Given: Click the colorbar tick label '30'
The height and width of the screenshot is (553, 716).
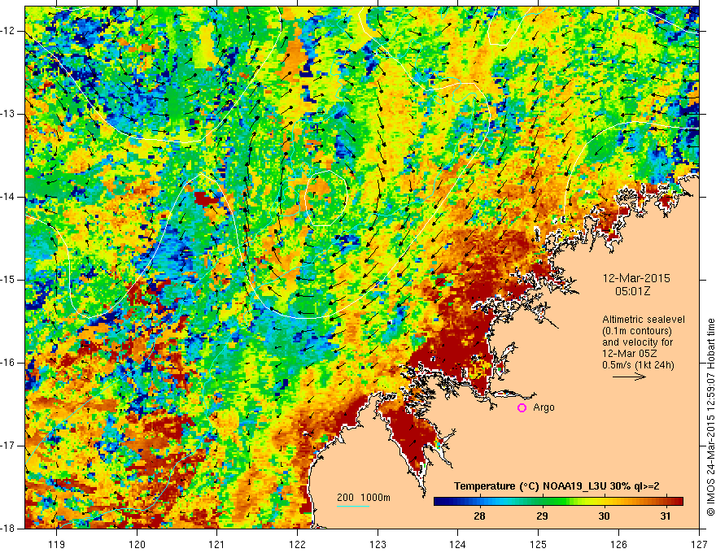Looking at the screenshot, I should (x=604, y=516).
